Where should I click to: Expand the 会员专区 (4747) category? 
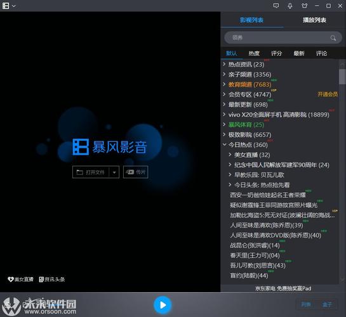coord(224,94)
